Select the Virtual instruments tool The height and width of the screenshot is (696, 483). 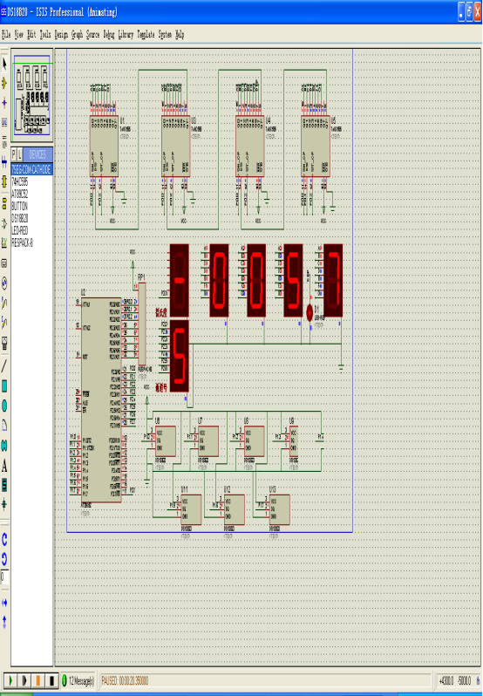coord(4,343)
